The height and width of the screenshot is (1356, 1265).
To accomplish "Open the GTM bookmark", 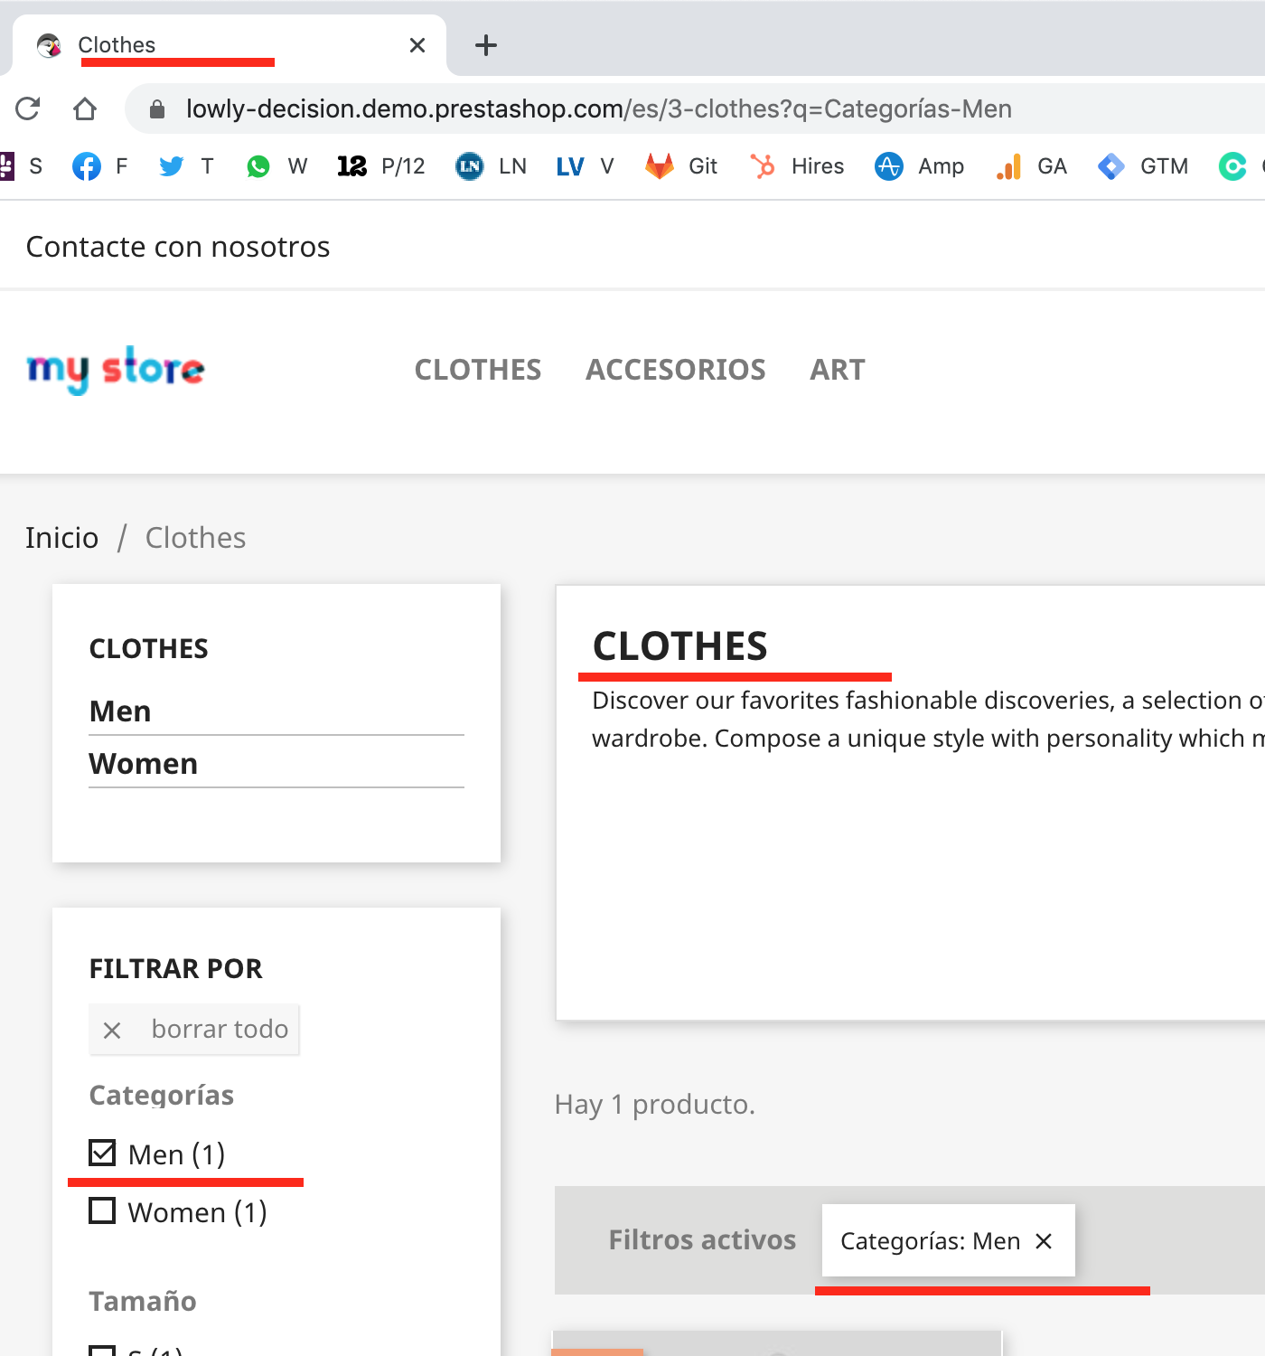I will tap(1110, 166).
